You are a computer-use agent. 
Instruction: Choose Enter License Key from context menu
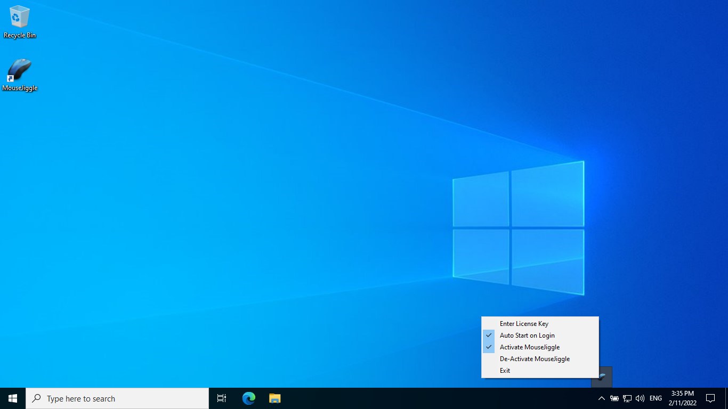[x=540, y=324]
